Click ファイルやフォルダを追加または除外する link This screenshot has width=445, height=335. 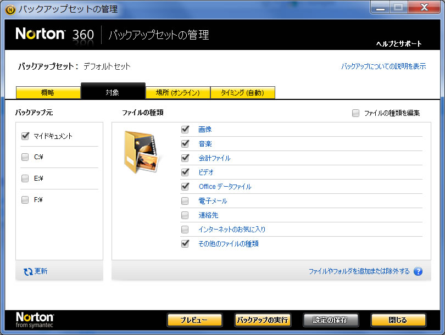click(x=359, y=271)
